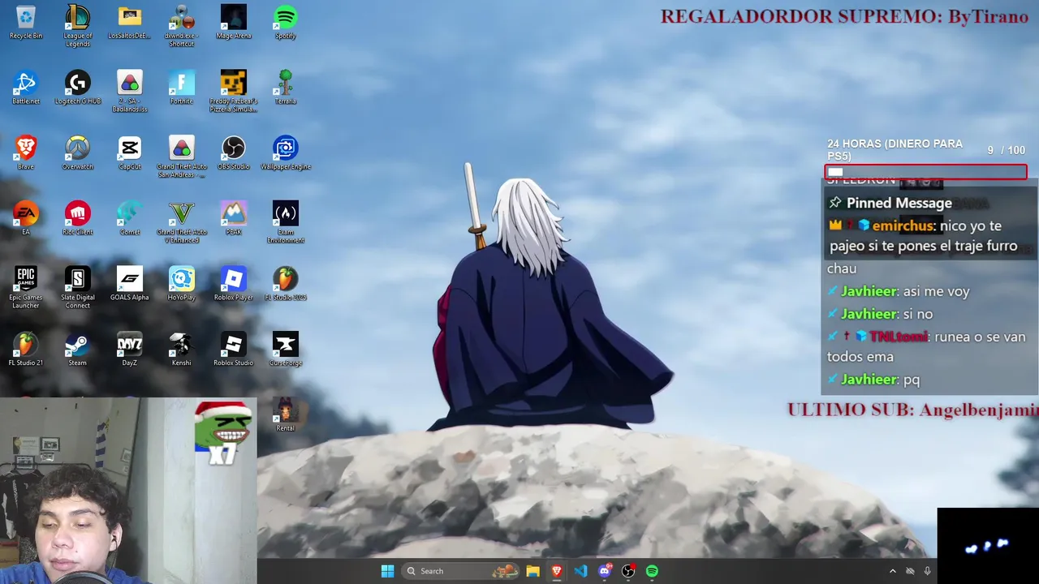The height and width of the screenshot is (584, 1039).
Task: Open the Mage Arena desktop shortcut
Action: pos(234,23)
